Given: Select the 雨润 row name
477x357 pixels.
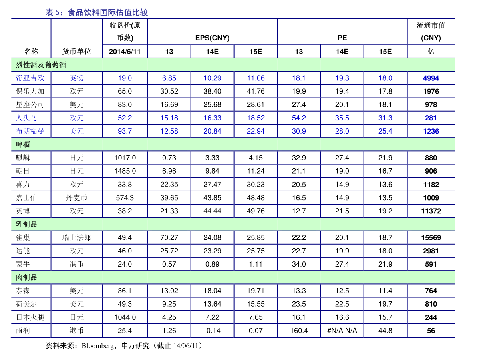Looking at the screenshot, I should (x=23, y=330).
